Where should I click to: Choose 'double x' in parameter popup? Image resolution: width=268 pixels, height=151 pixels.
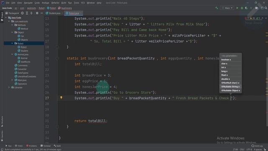(230, 79)
